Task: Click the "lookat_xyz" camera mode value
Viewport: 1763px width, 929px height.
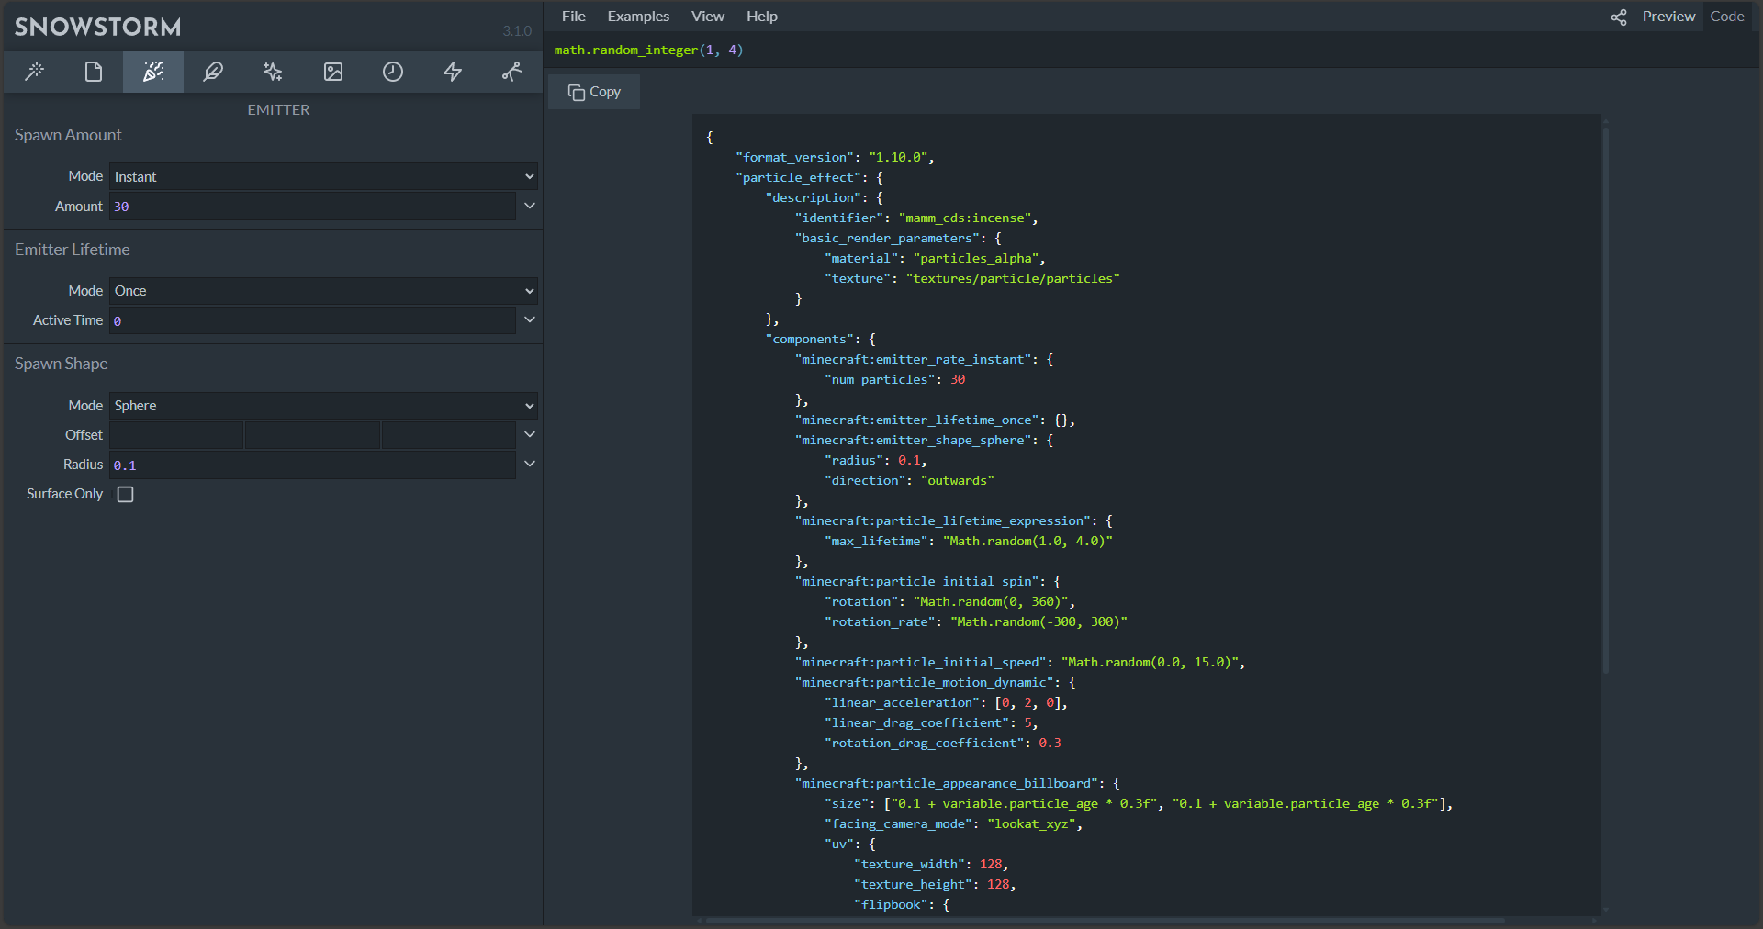Action: (x=1031, y=824)
